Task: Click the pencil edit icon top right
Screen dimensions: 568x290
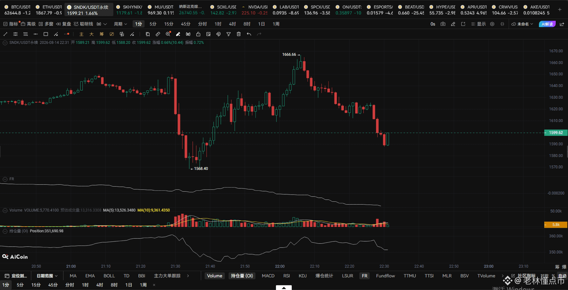Action: coord(453,24)
